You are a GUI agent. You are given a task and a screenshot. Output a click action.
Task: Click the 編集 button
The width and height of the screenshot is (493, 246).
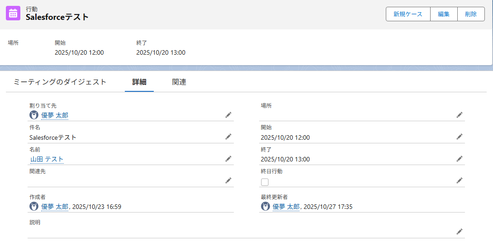pos(443,14)
